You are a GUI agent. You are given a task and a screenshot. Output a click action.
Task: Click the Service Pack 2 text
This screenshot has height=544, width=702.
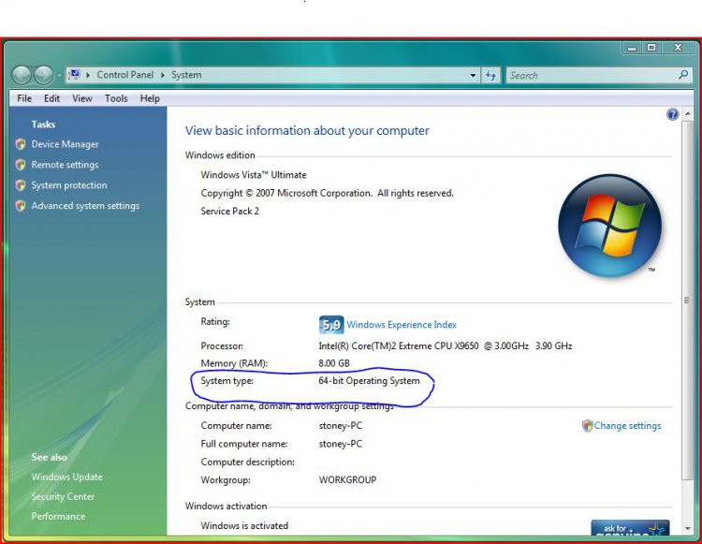coord(229,212)
